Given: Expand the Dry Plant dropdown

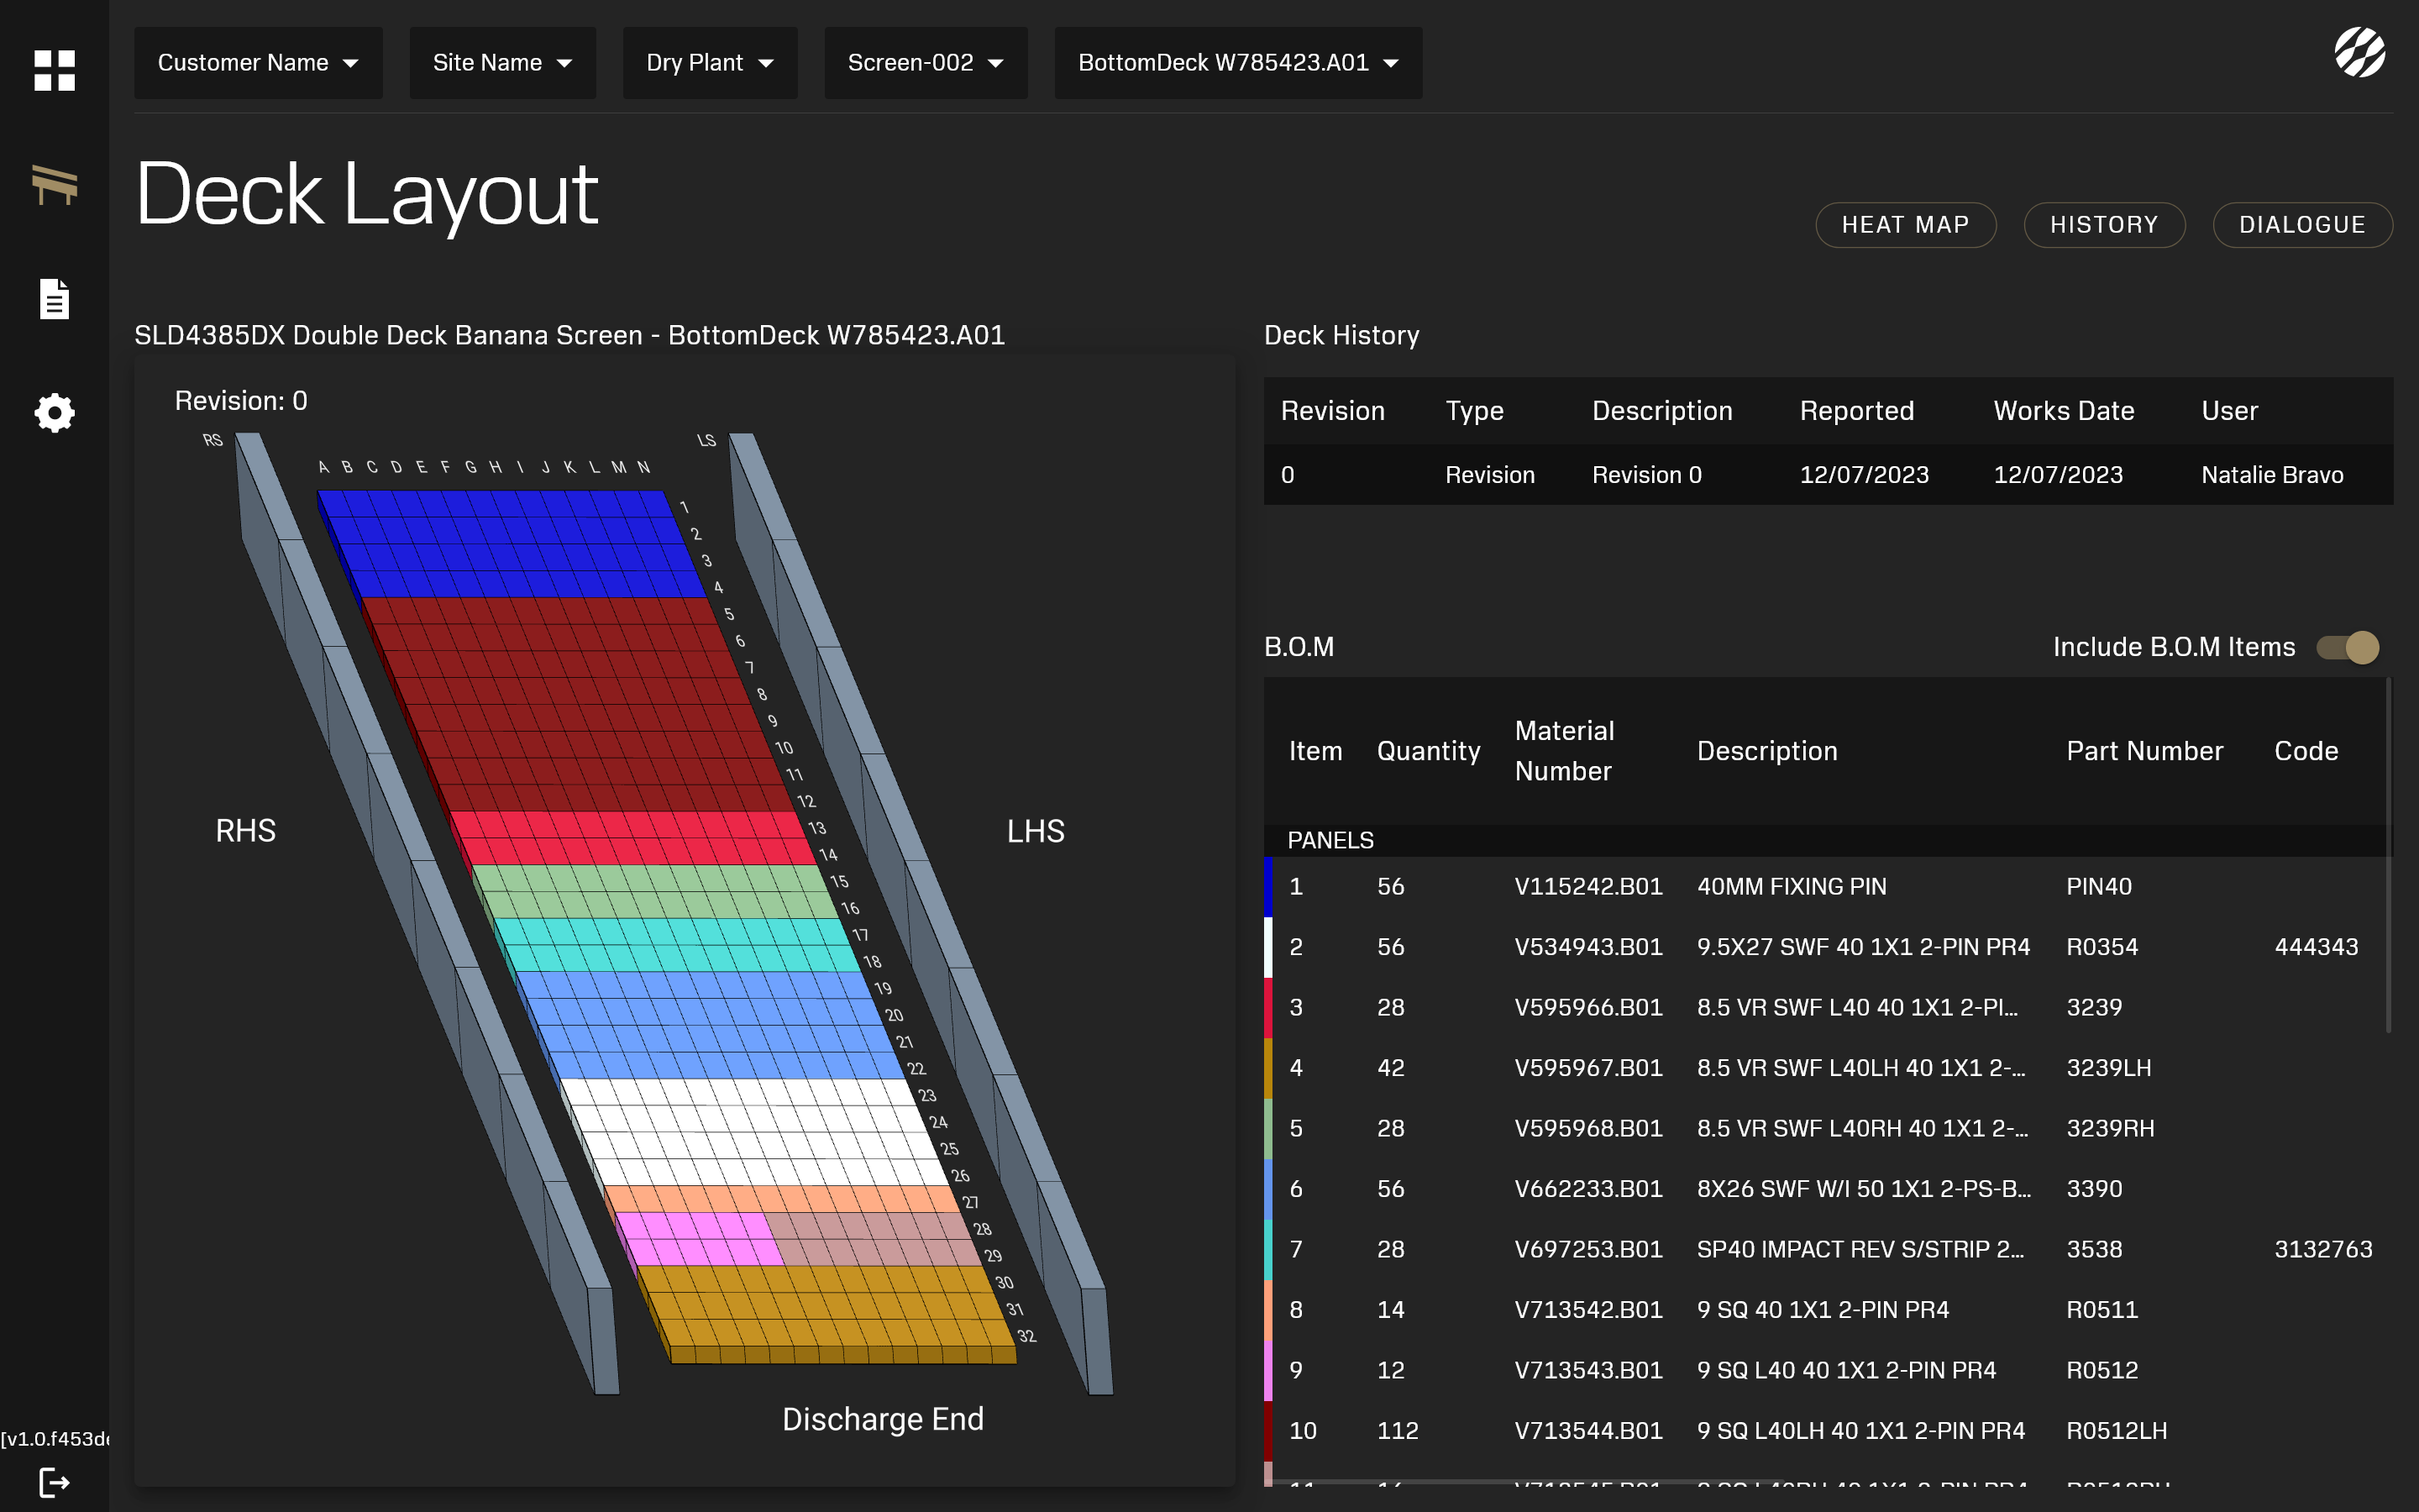Looking at the screenshot, I should (x=710, y=63).
